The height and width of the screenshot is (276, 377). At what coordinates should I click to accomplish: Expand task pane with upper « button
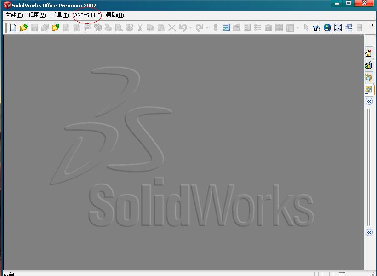point(369,101)
